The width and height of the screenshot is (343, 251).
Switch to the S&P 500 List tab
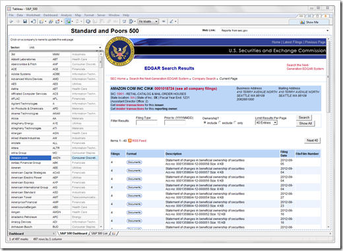coord(100,233)
